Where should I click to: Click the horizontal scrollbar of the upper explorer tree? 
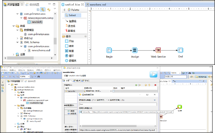click(29, 58)
